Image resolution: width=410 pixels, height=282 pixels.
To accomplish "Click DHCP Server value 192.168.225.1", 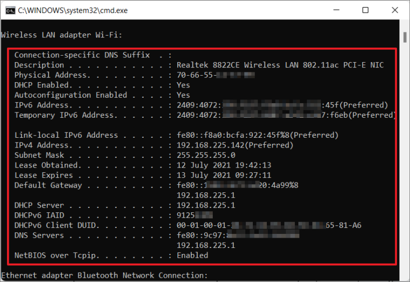I will [x=206, y=205].
